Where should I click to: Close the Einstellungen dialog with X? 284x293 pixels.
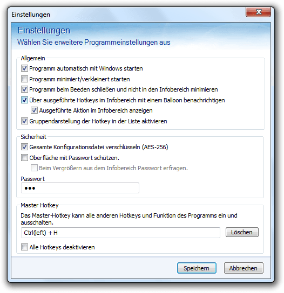coord(258,12)
